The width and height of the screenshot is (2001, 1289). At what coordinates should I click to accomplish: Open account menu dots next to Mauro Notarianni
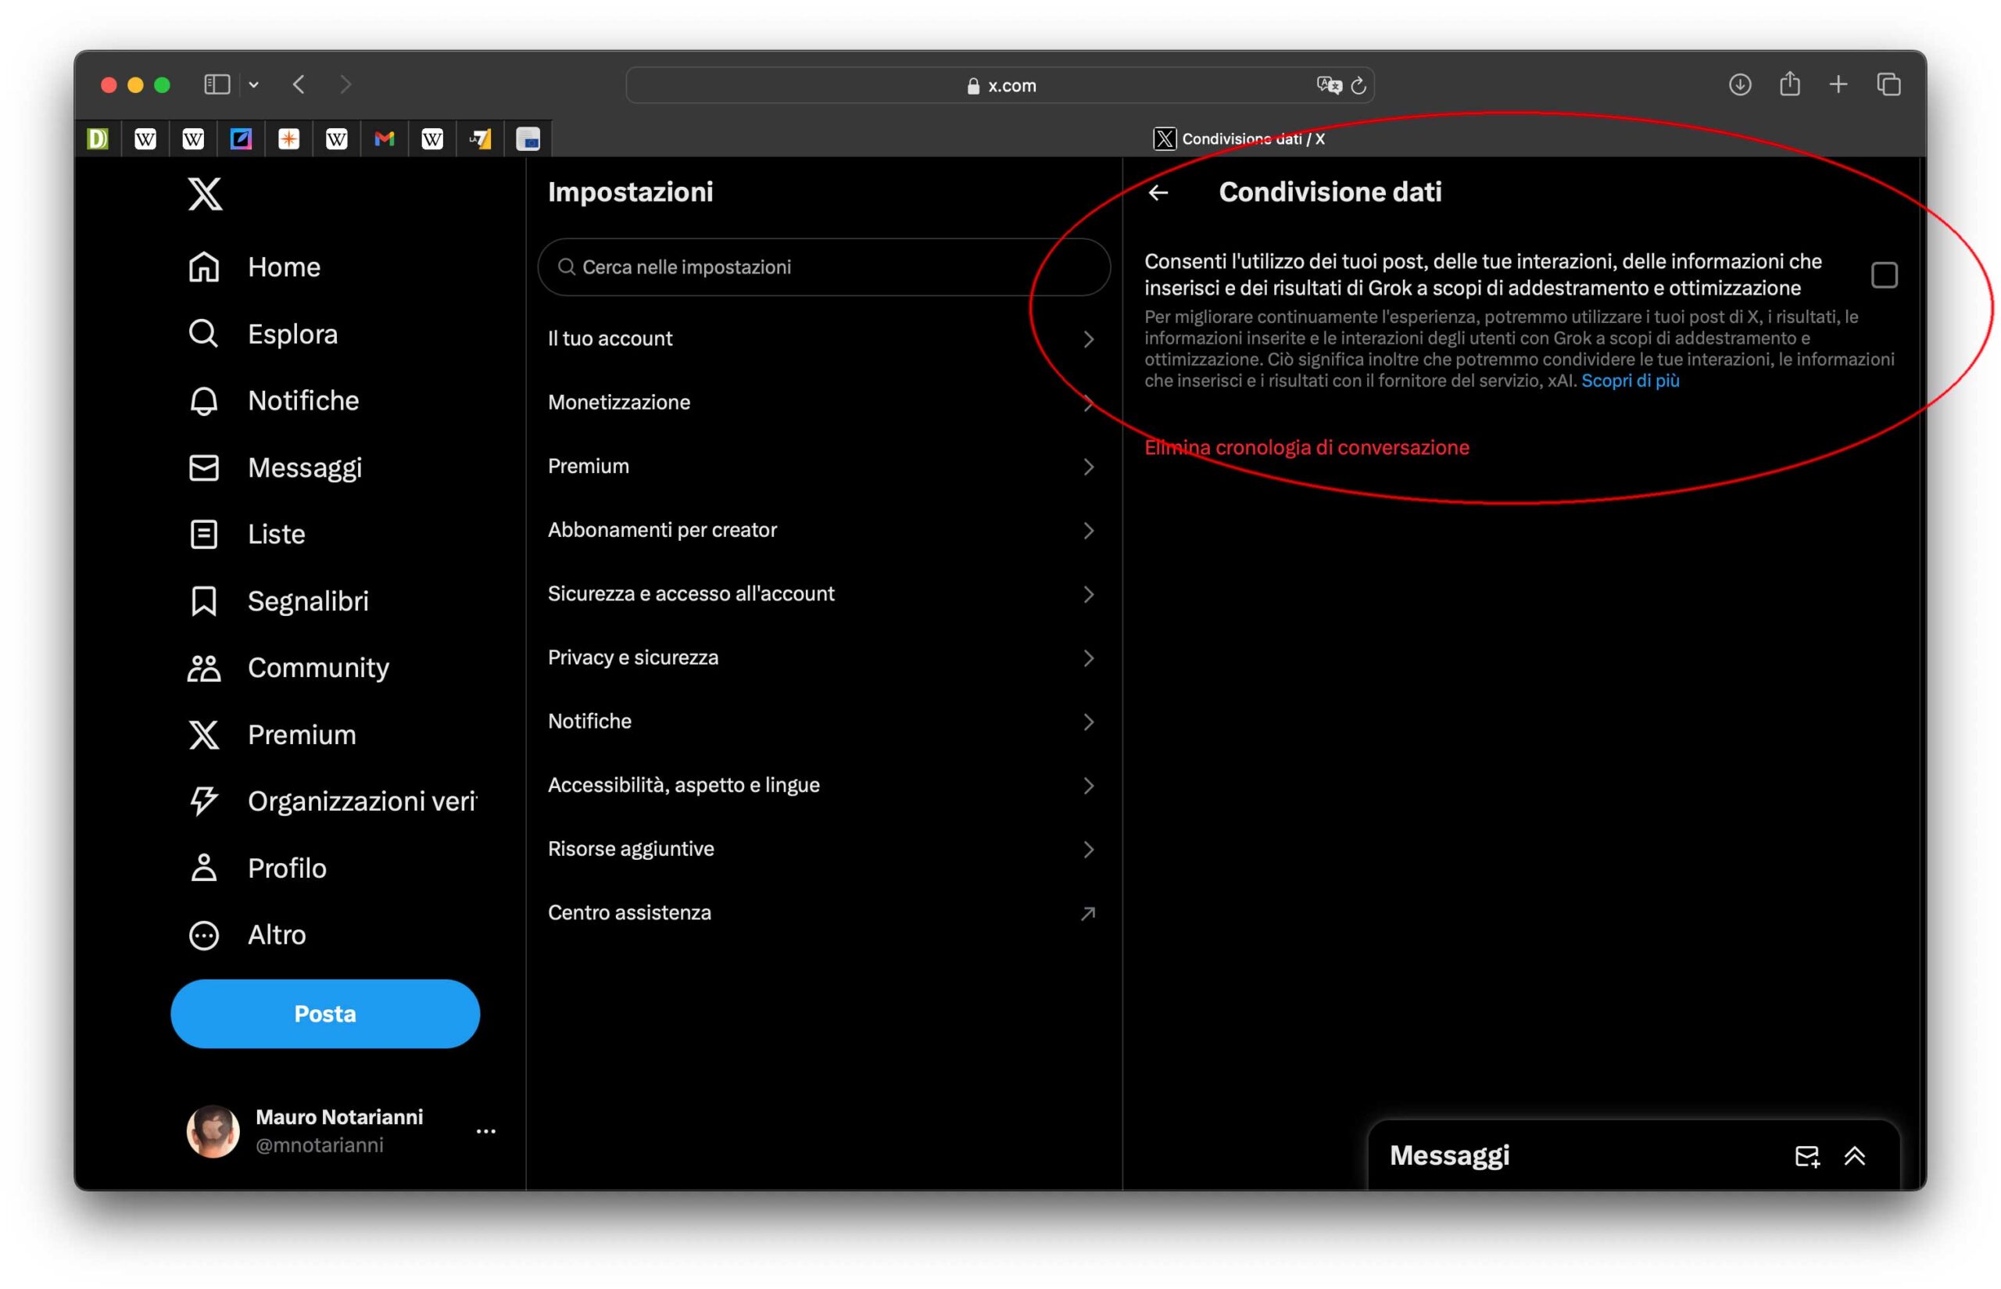(485, 1131)
